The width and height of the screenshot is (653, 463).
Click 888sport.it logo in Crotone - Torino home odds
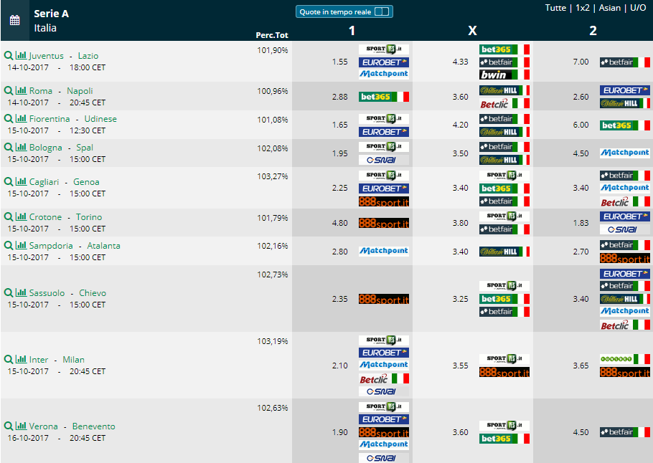384,224
